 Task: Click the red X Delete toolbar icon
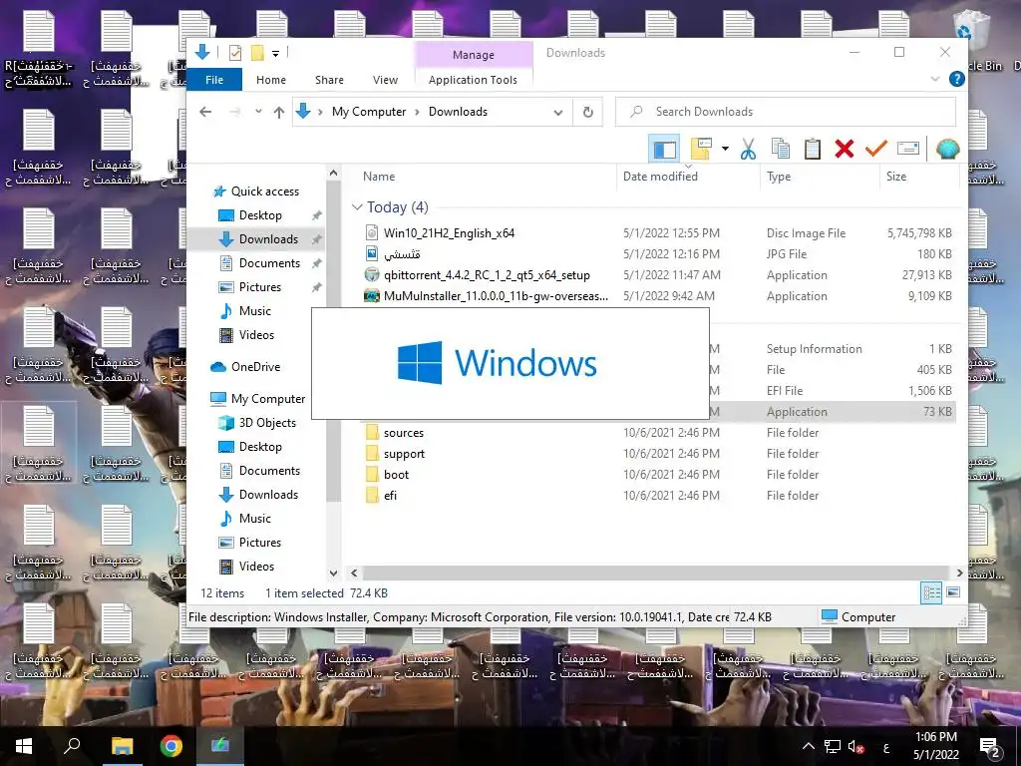click(844, 150)
